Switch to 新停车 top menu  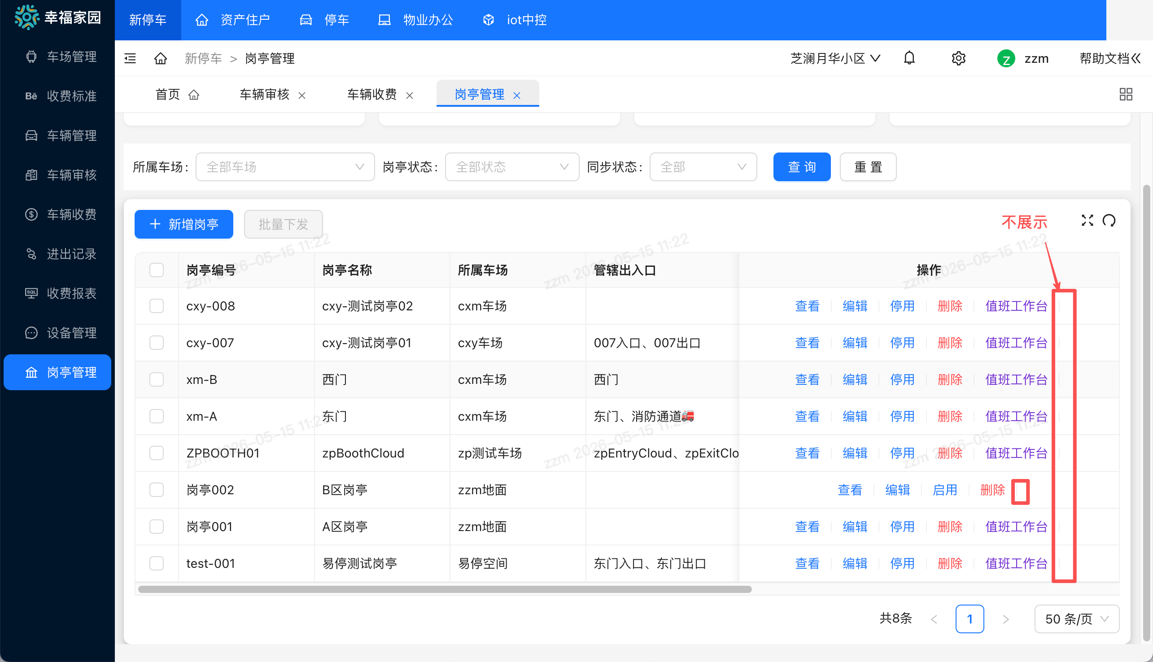148,20
